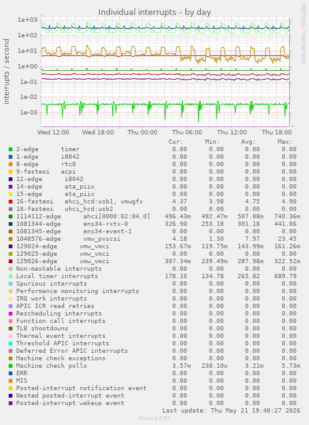The width and height of the screenshot is (309, 425).
Task: Click the magenta Rescheduling interrupts swatch
Action: pyautogui.click(x=11, y=314)
